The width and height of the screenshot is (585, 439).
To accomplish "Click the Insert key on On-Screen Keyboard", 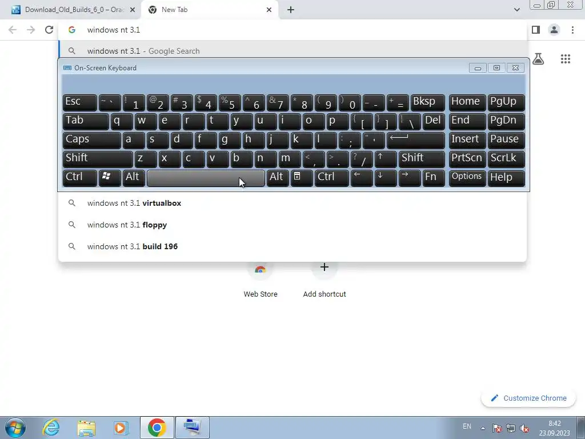I will point(467,140).
